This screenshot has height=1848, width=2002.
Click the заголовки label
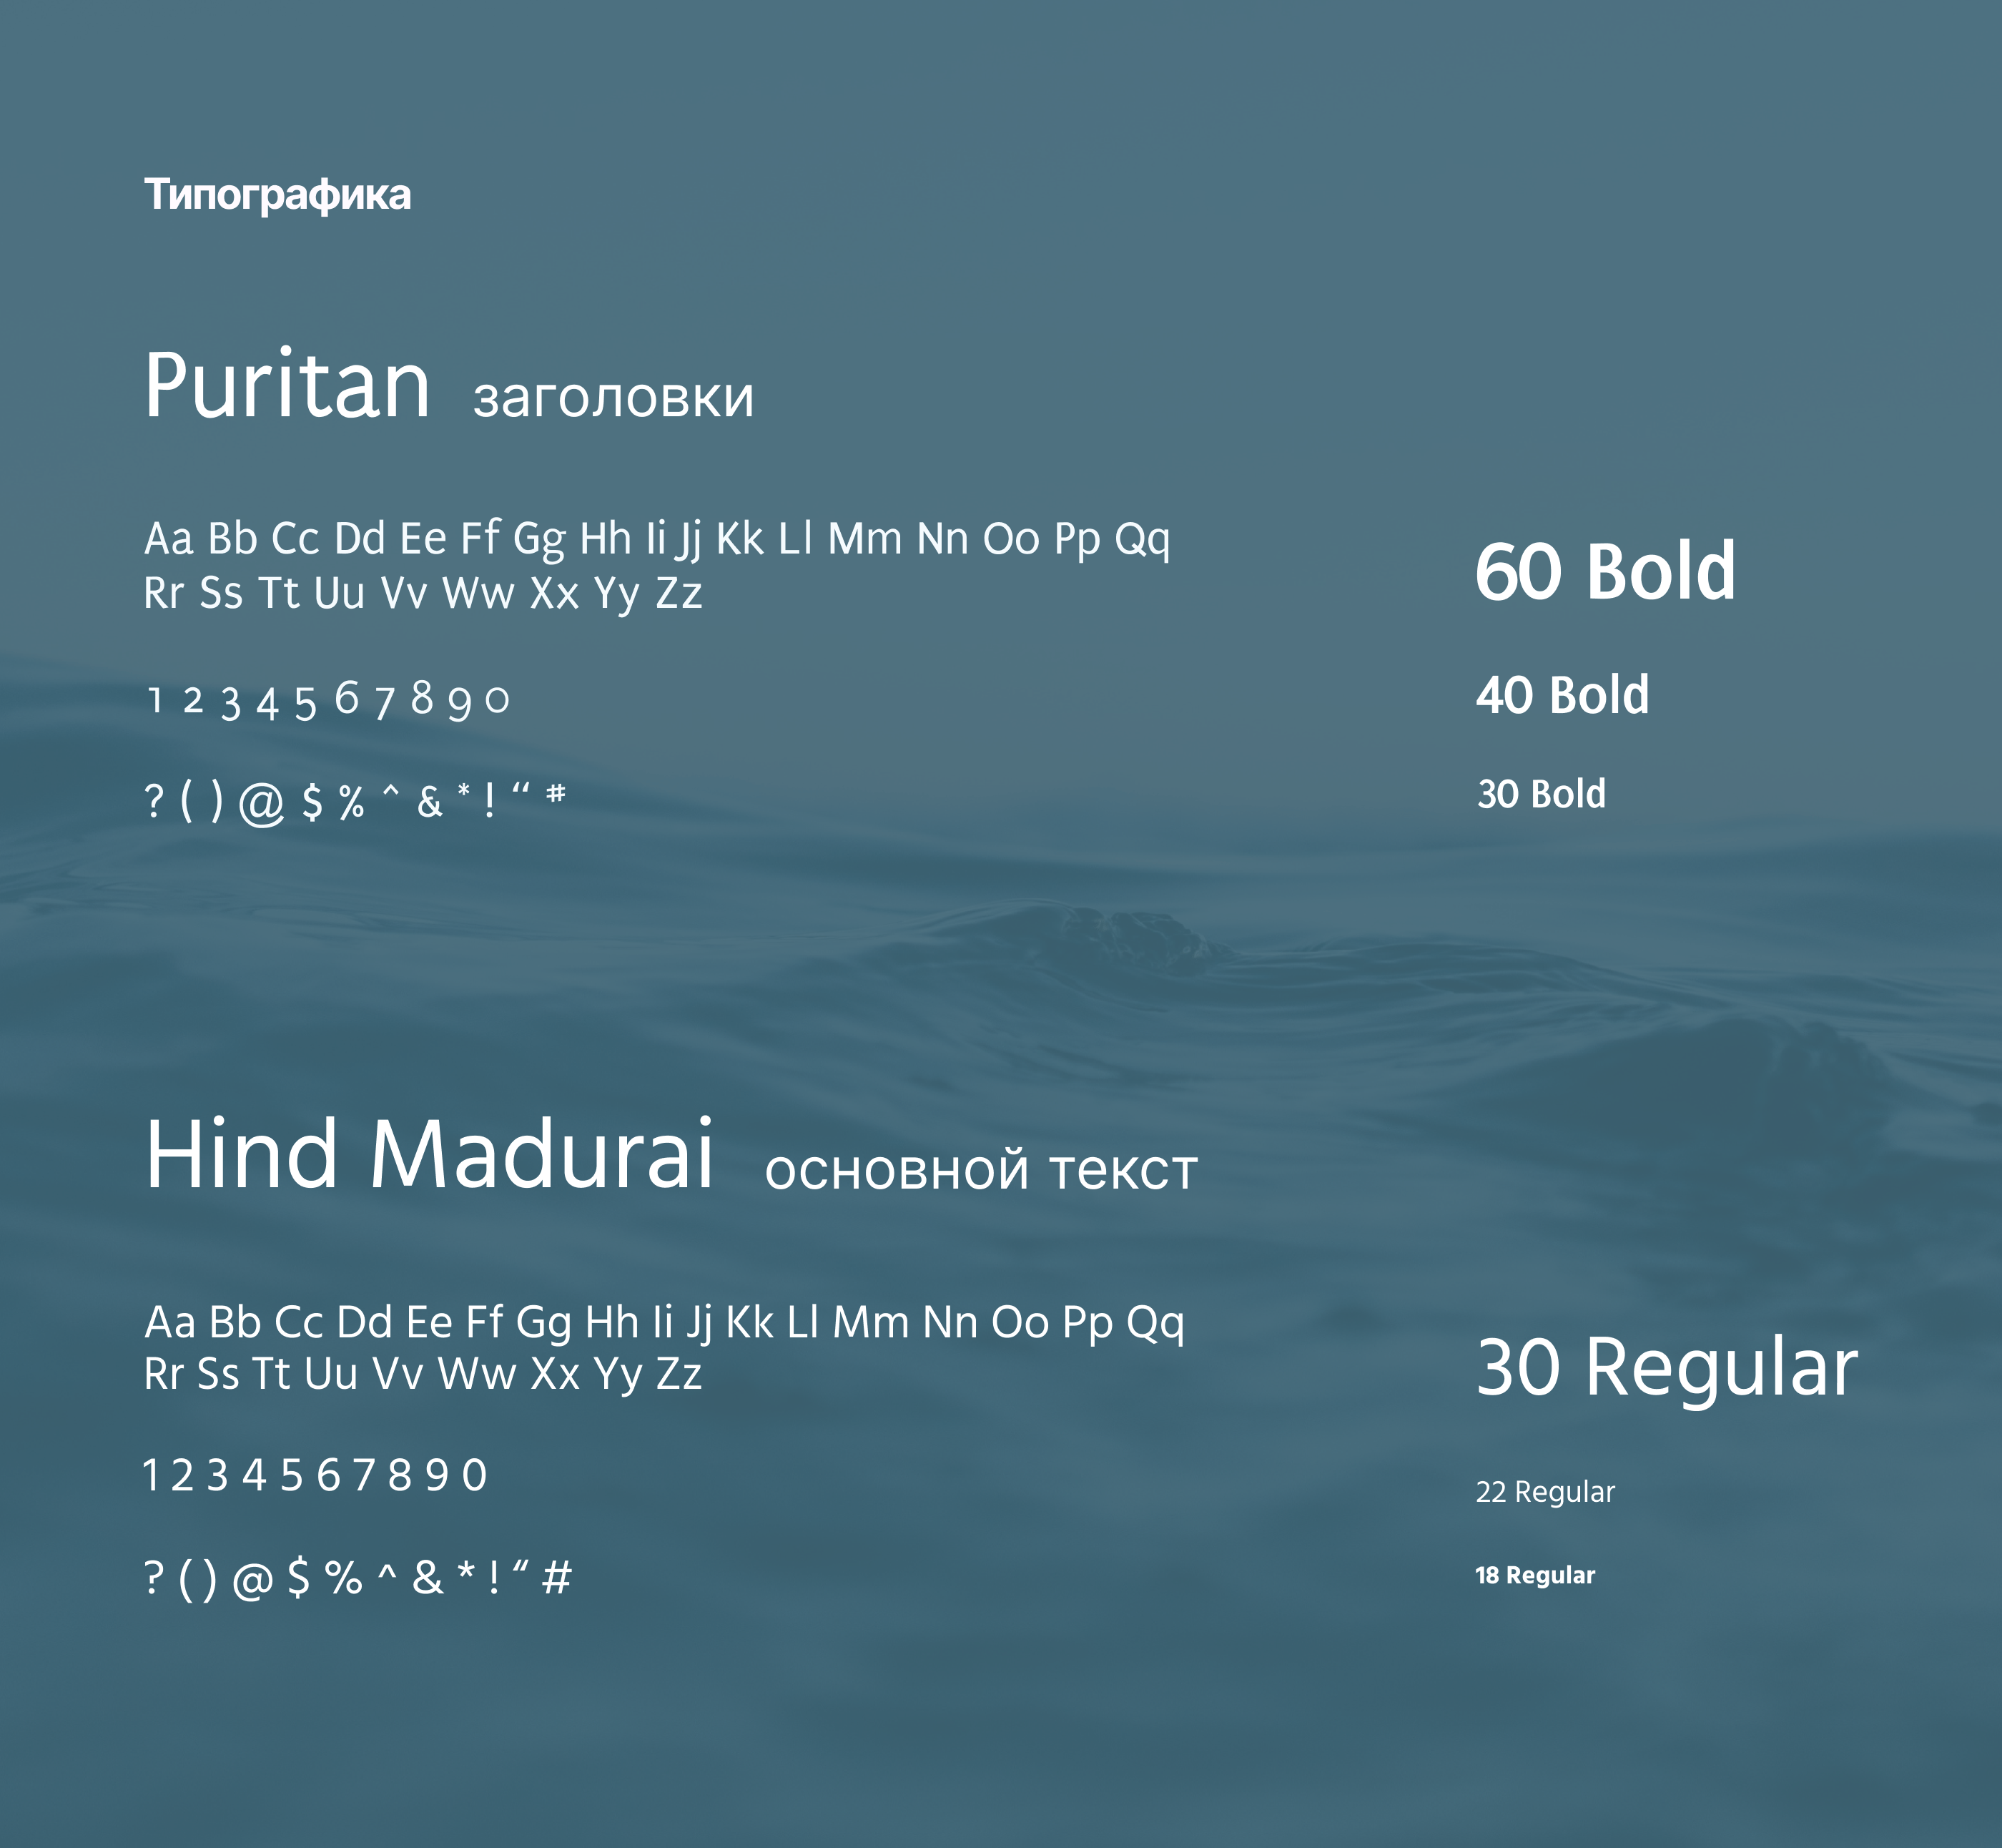tap(613, 398)
